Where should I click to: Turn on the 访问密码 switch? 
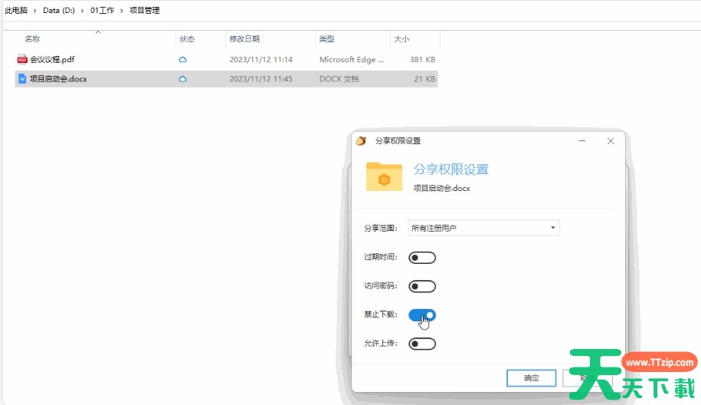tap(422, 286)
